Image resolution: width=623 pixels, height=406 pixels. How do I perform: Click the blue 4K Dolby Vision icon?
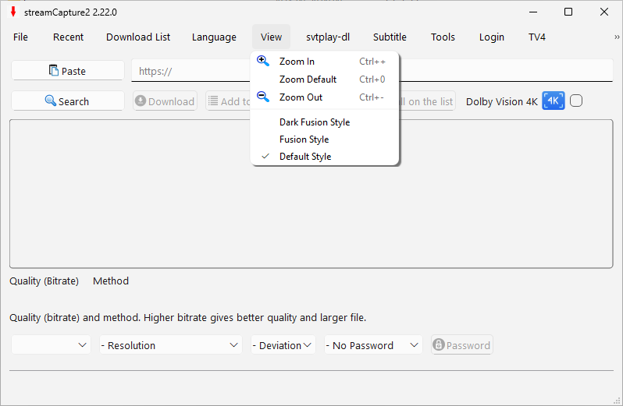[x=553, y=101]
